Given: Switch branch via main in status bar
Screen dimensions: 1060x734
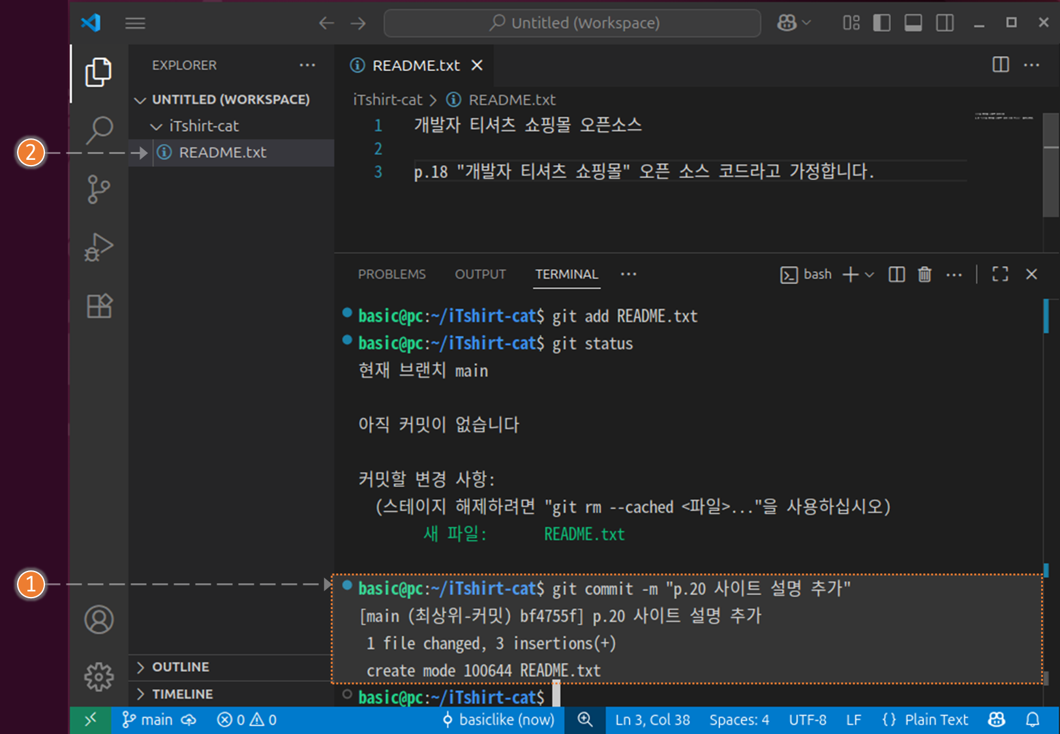Looking at the screenshot, I should pos(147,720).
